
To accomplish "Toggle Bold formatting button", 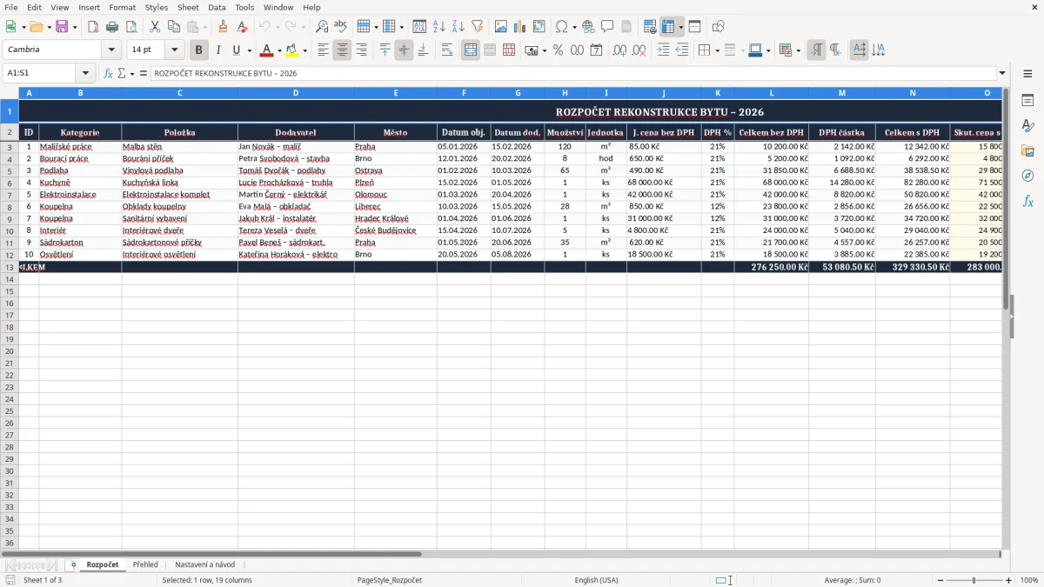I will (199, 50).
